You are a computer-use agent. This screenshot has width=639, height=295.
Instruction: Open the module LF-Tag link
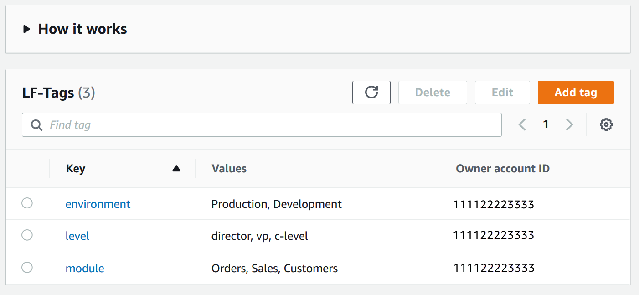pos(85,268)
